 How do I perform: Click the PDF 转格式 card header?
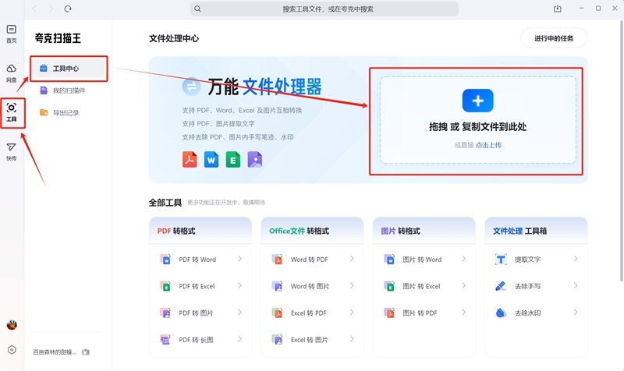(x=200, y=231)
